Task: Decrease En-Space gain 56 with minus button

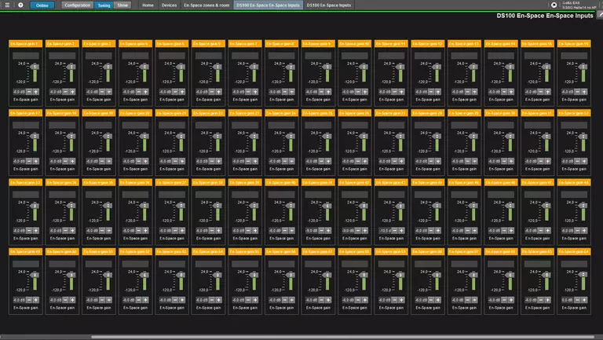Action: pyautogui.click(x=285, y=300)
